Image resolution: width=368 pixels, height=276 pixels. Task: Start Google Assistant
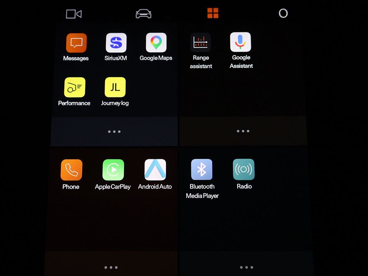click(240, 42)
